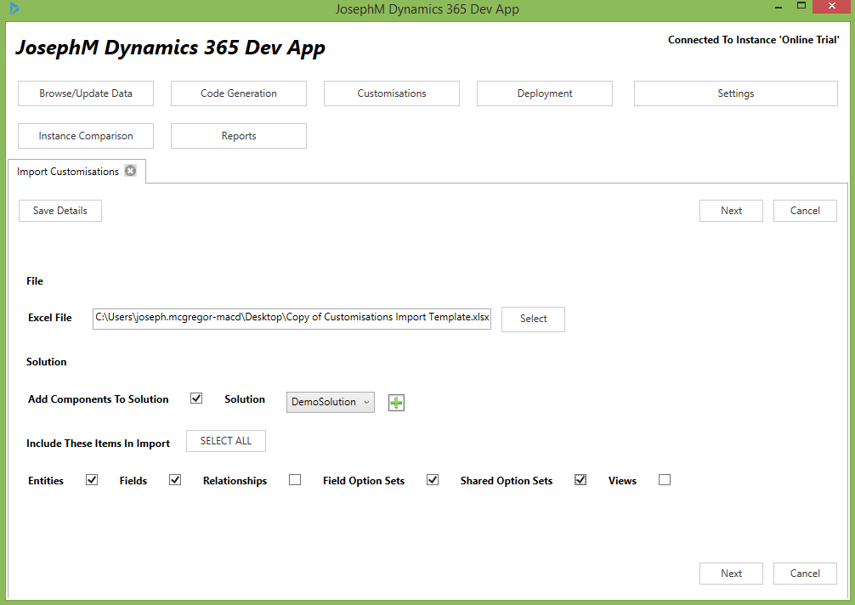Open the Deployment menu

point(545,93)
